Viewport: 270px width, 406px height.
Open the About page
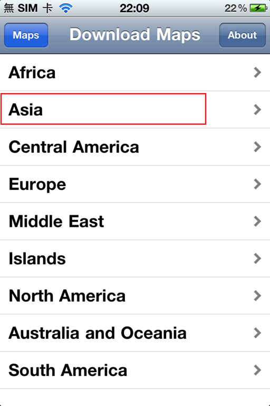[243, 35]
